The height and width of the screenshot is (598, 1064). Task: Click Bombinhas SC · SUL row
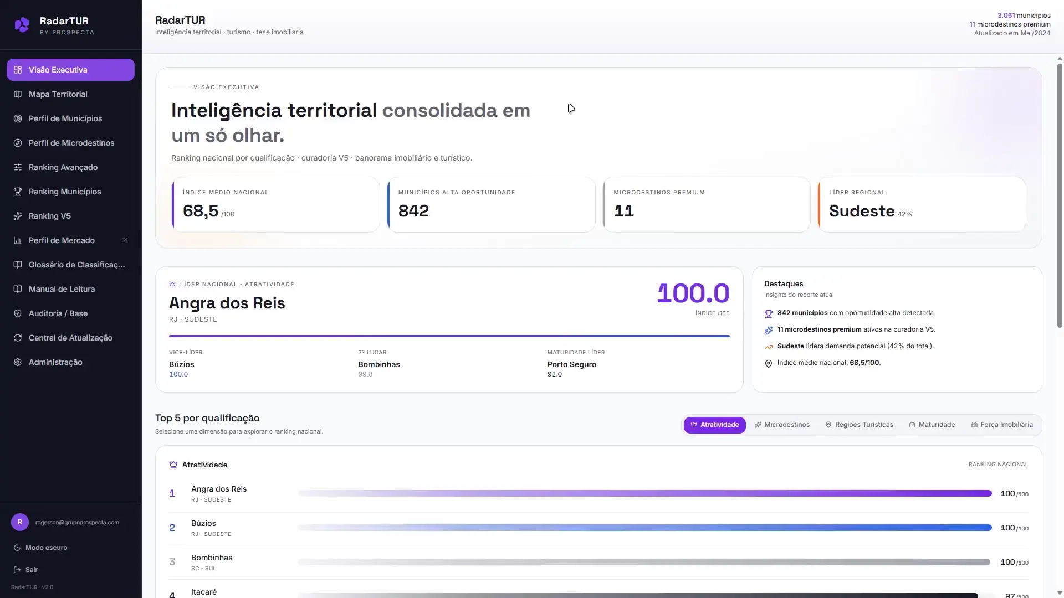[598, 562]
